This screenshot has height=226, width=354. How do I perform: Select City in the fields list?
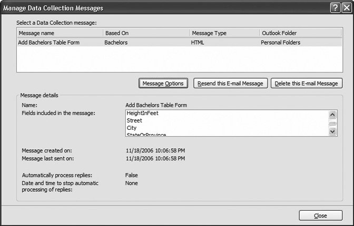pyautogui.click(x=132, y=128)
